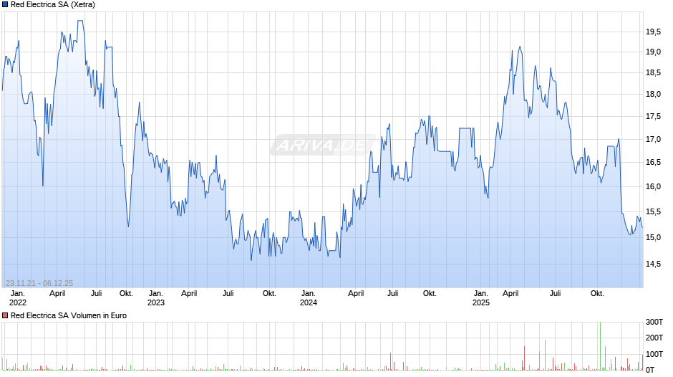This screenshot has height=377, width=673.
Task: Click the 19,5 price axis label
Action: pos(653,32)
